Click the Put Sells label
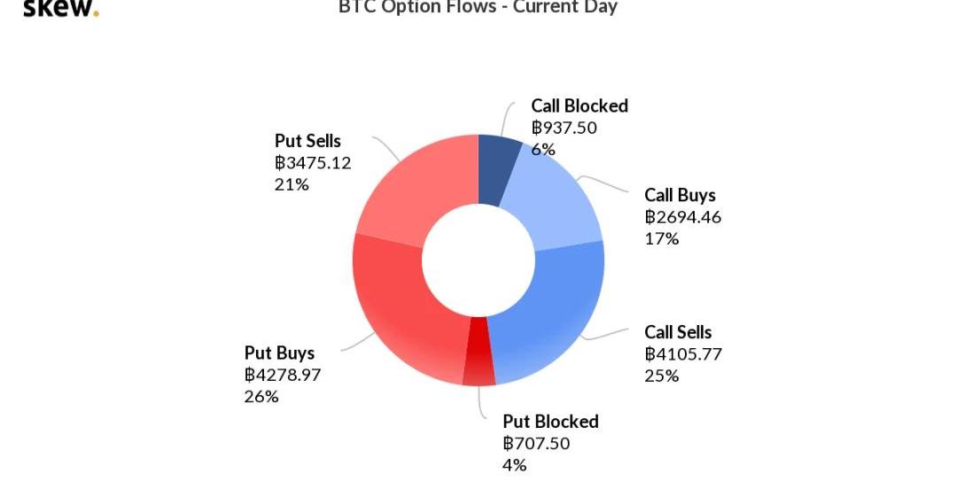This screenshot has height=481, width=957. pyautogui.click(x=307, y=142)
